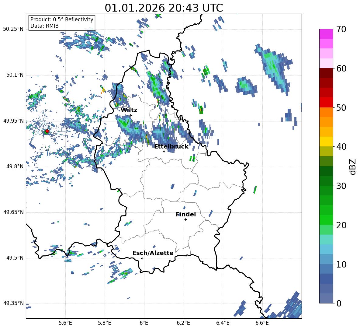Click the 49.35°N latitude label

click(x=13, y=303)
